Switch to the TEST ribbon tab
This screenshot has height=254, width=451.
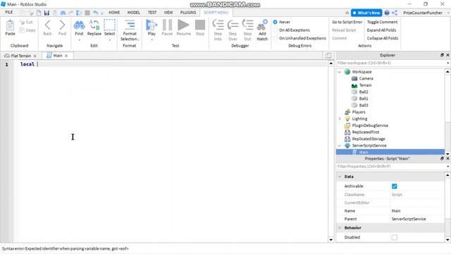pos(152,13)
